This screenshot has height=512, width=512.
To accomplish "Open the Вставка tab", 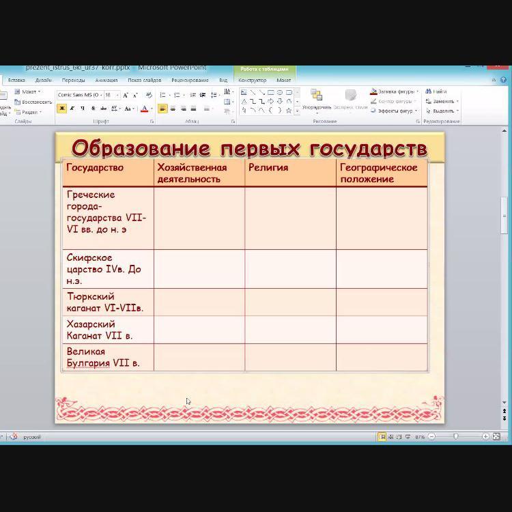I will click(16, 80).
